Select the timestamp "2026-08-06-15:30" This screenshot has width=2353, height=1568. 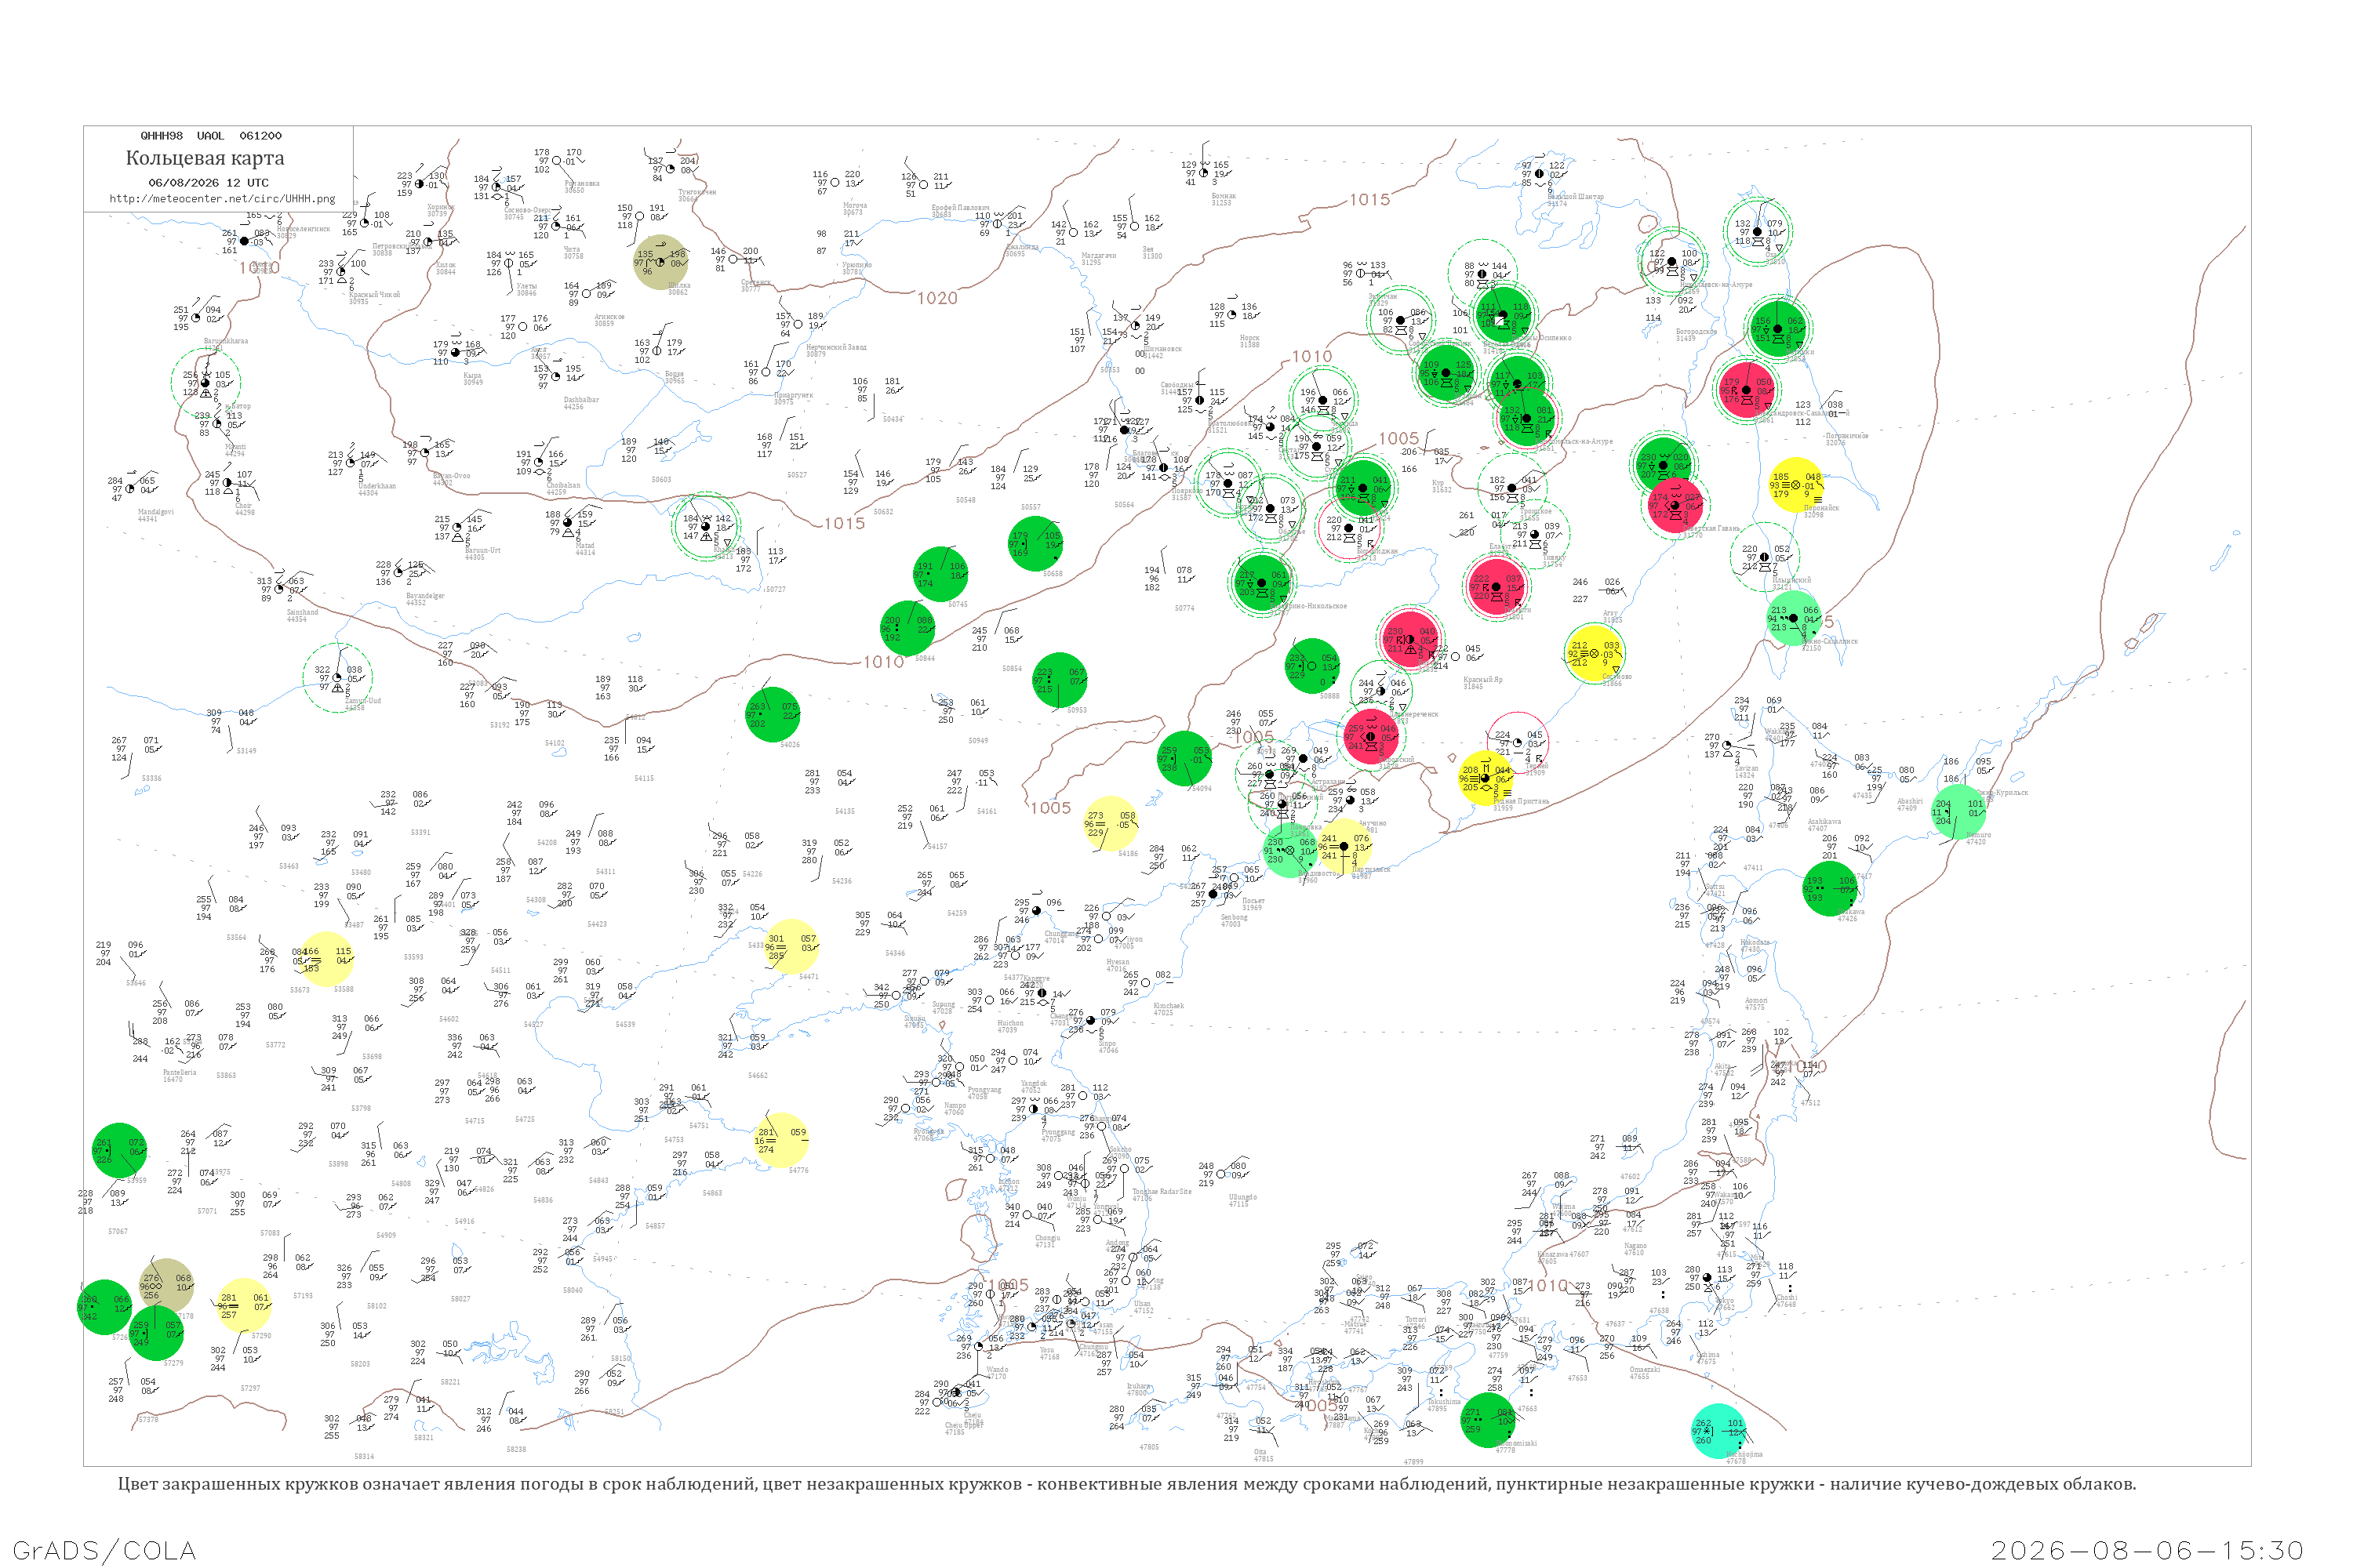(x=2147, y=1550)
